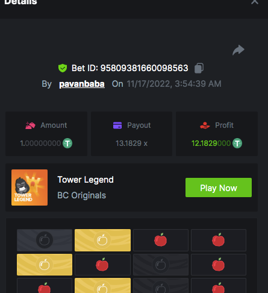Click the 13.1829 x payout value
The image size is (268, 293).
[x=131, y=143]
